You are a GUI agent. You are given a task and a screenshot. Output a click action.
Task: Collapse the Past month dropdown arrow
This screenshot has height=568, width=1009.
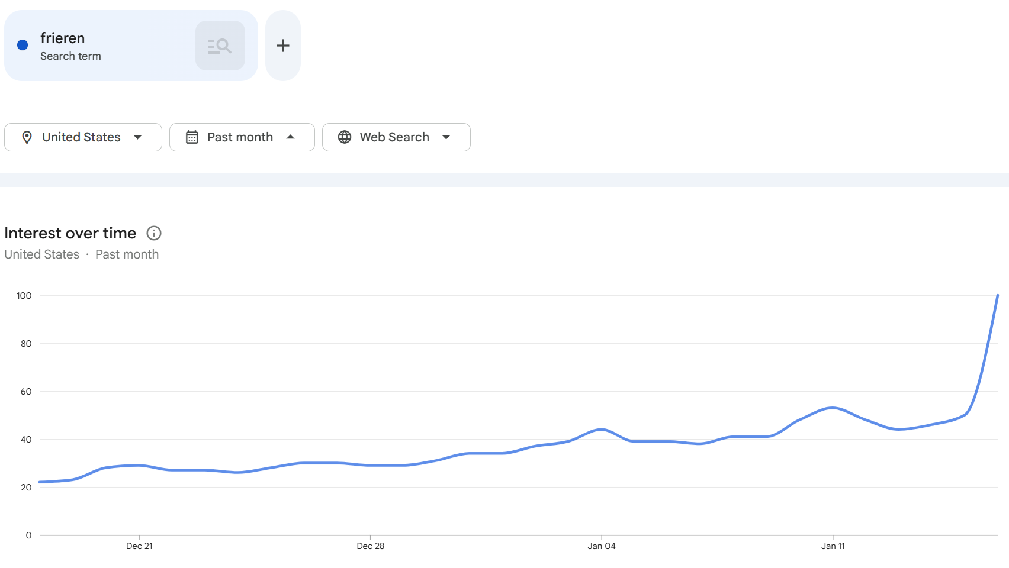[x=290, y=137]
